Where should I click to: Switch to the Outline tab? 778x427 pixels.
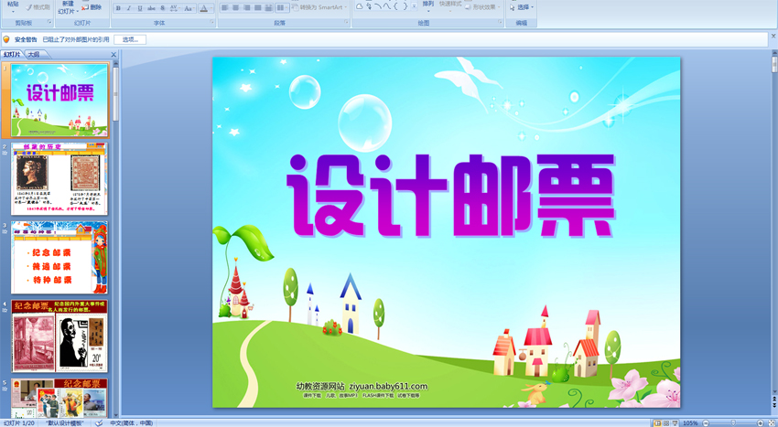click(x=33, y=55)
